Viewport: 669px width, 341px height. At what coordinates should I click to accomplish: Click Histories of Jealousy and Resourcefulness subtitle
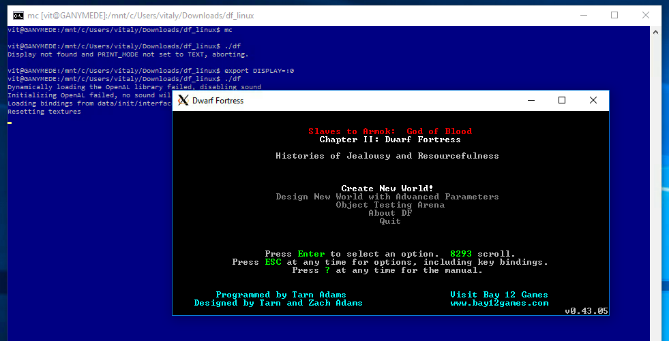click(x=387, y=155)
